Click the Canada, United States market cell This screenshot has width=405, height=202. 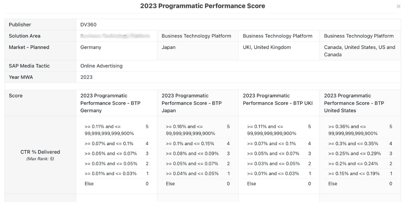coord(359,51)
